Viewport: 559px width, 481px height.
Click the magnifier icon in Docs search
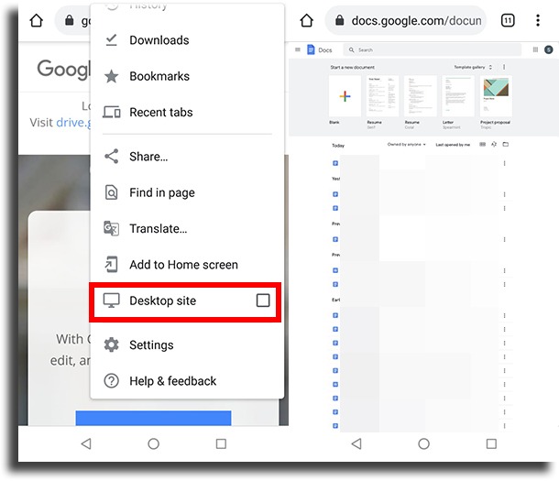352,50
